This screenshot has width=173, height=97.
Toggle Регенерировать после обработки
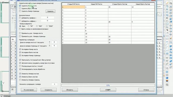tap(20, 69)
